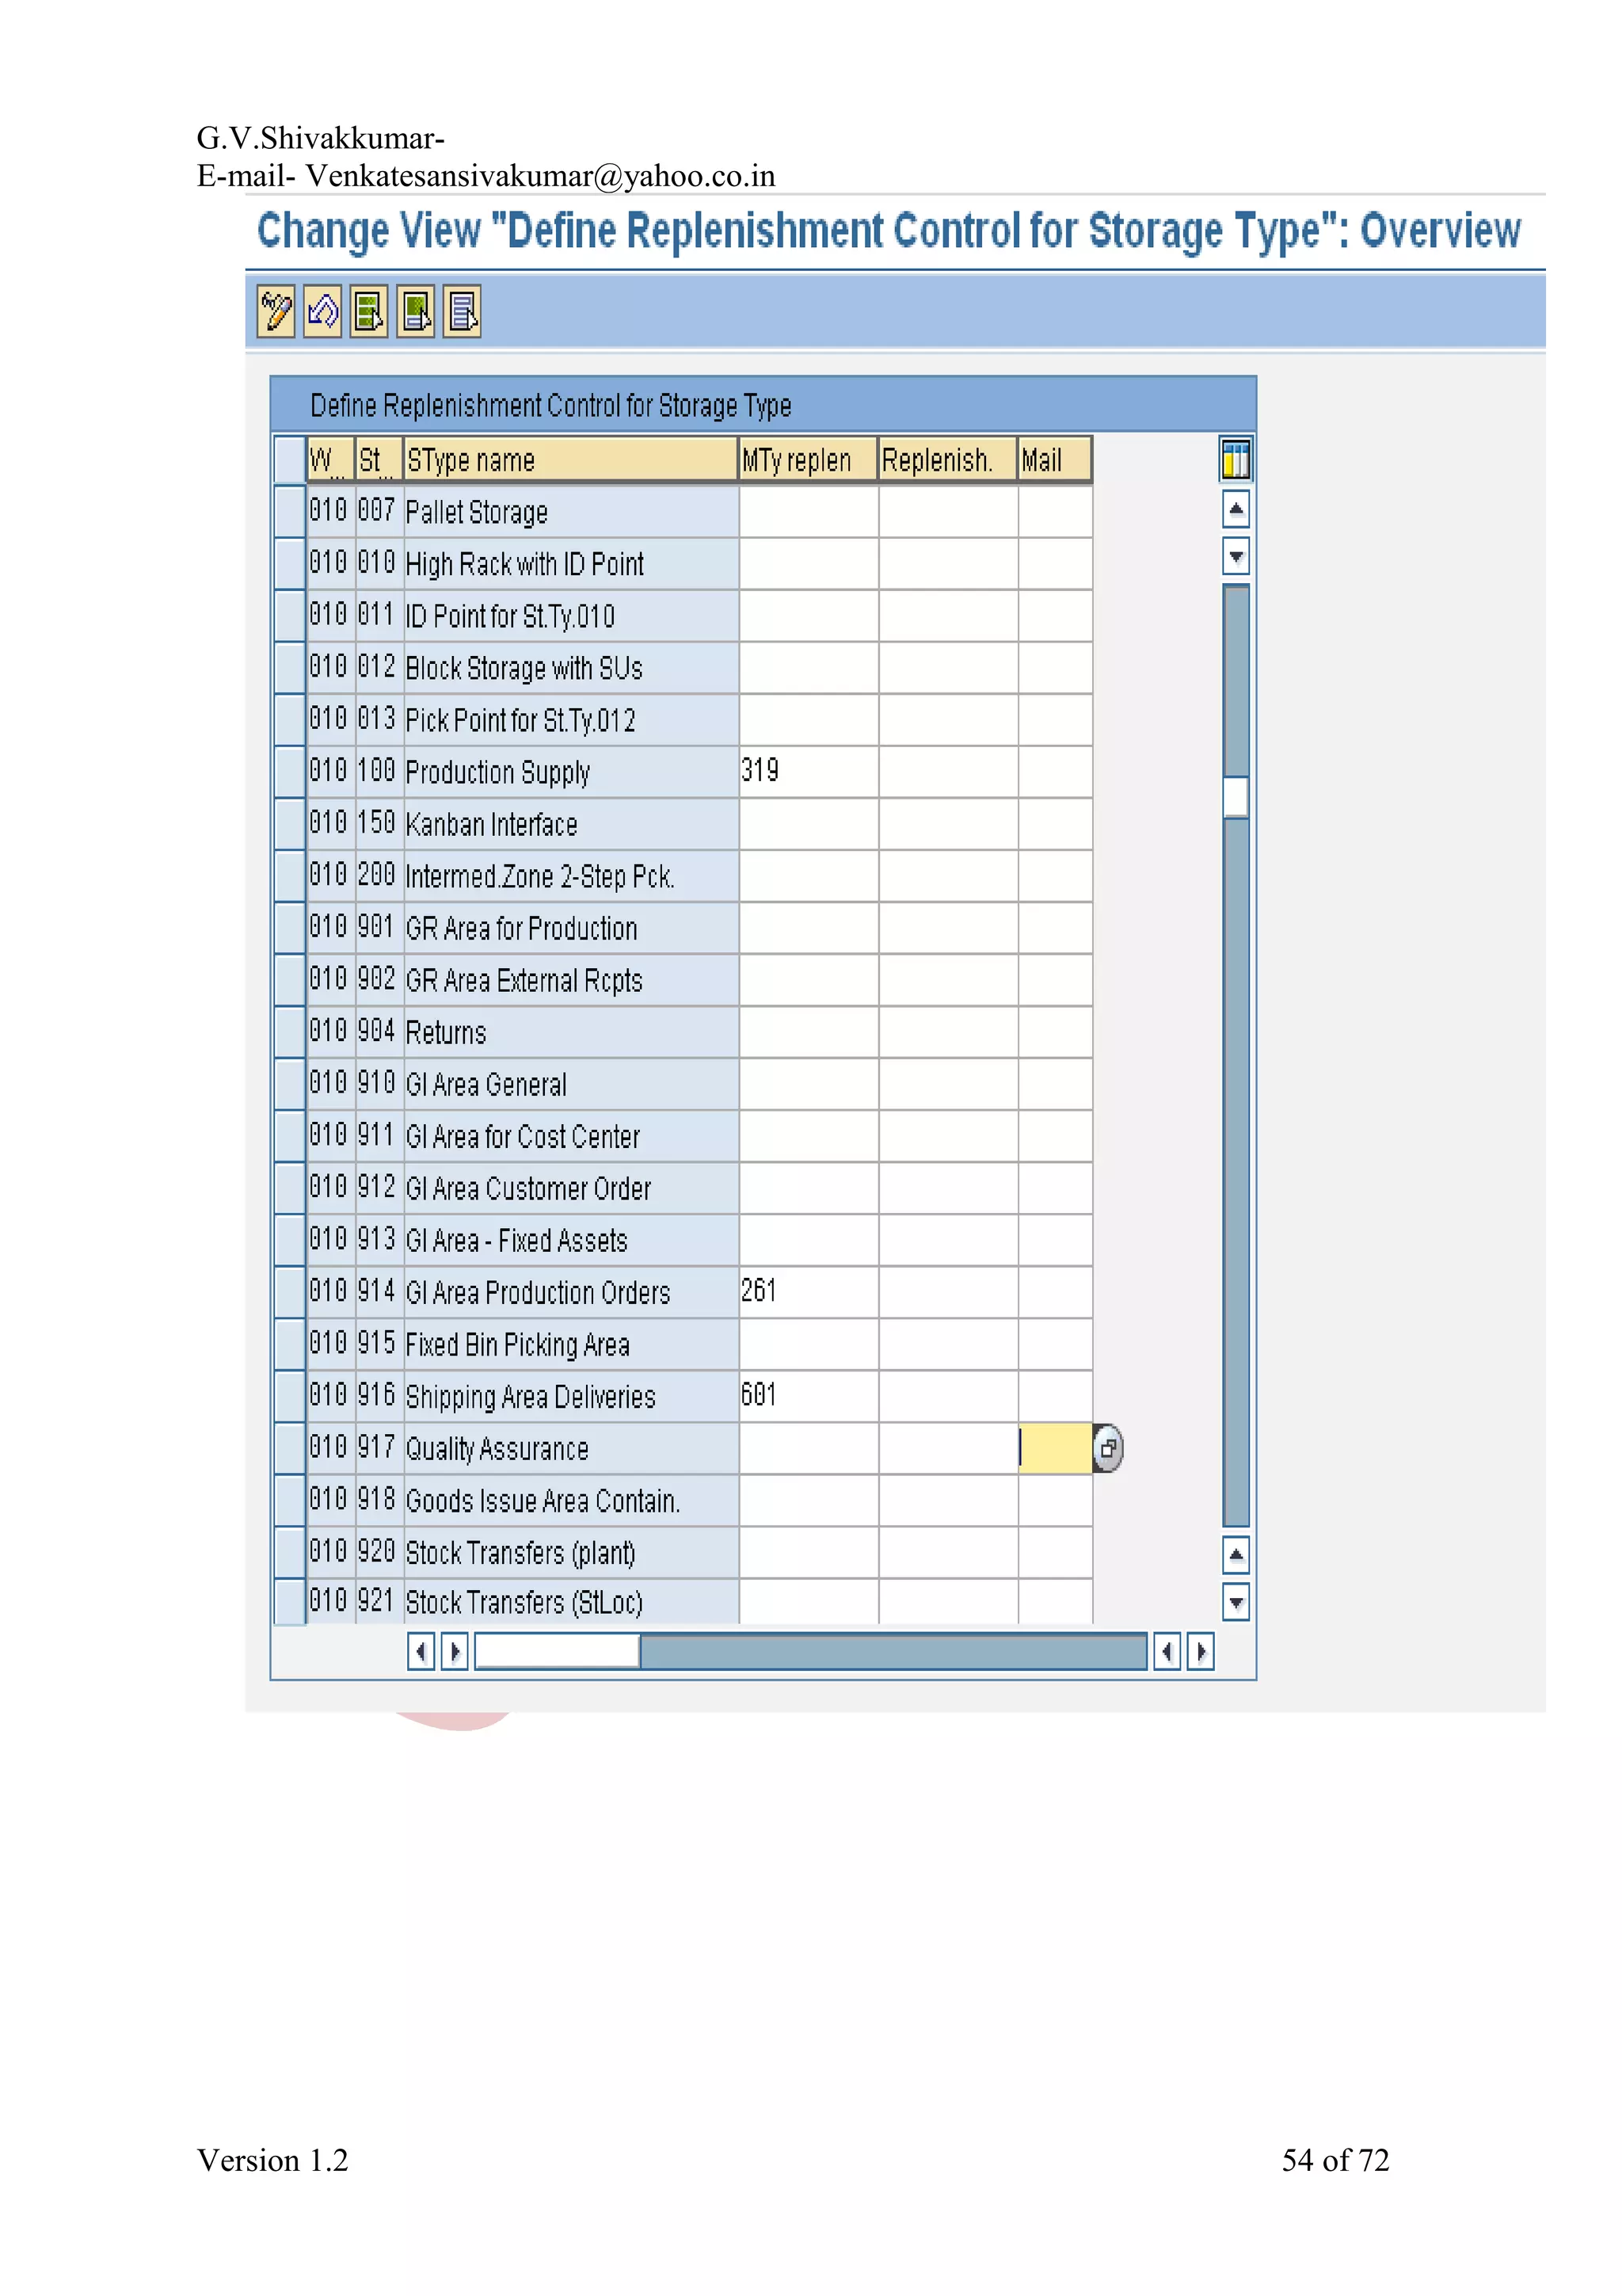Image resolution: width=1622 pixels, height=2296 pixels.
Task: Select row selector for Shipping Area Deliveries
Action: (290, 1396)
